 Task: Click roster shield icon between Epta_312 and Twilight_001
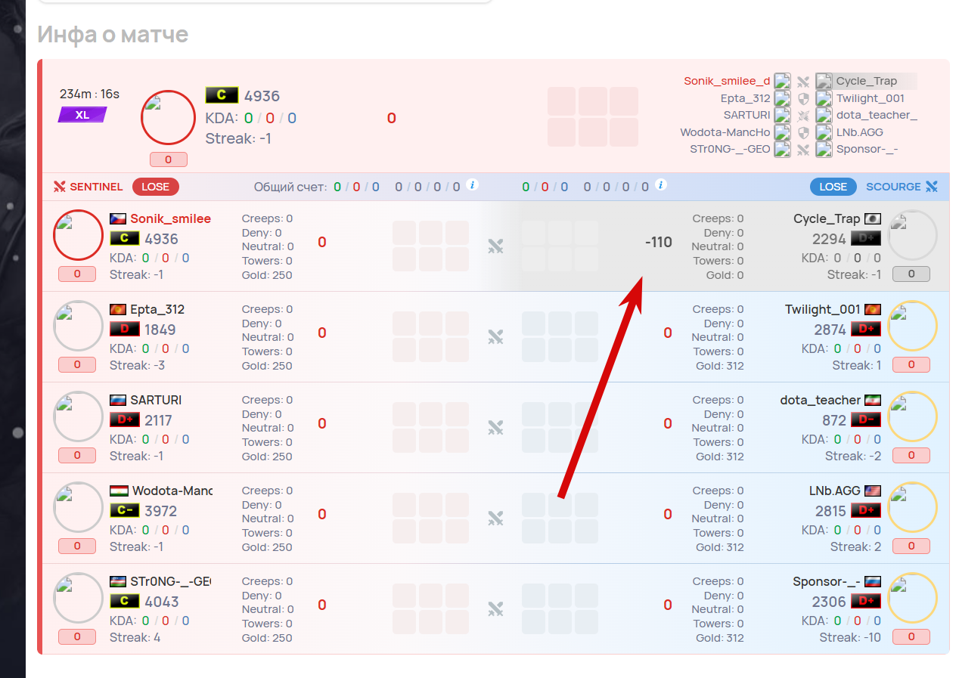click(x=803, y=98)
